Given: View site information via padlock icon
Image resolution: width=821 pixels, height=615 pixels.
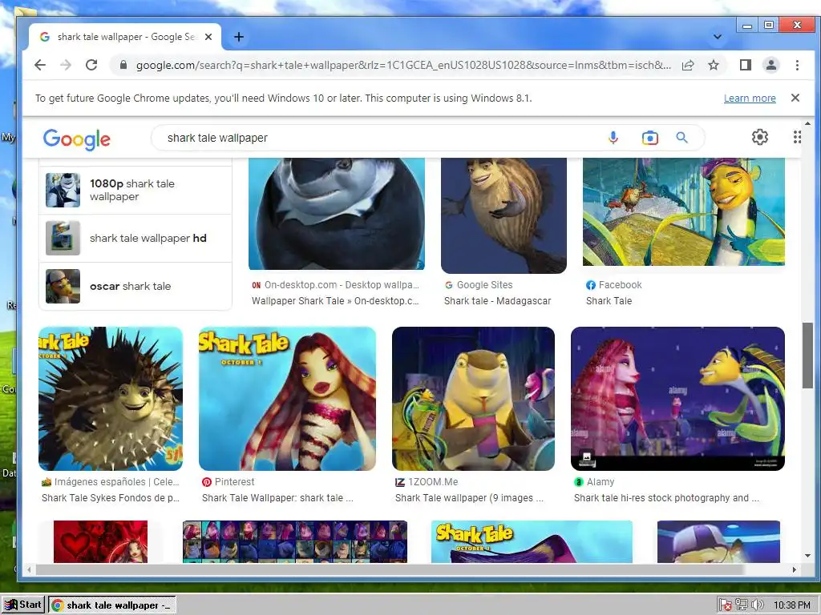Looking at the screenshot, I should tap(123, 65).
